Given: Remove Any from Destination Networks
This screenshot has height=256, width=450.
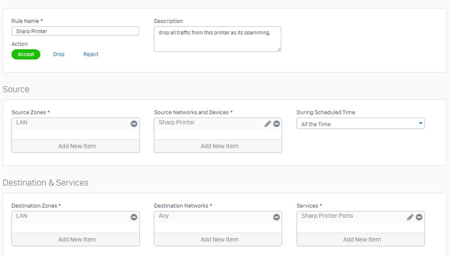Looking at the screenshot, I should point(276,218).
